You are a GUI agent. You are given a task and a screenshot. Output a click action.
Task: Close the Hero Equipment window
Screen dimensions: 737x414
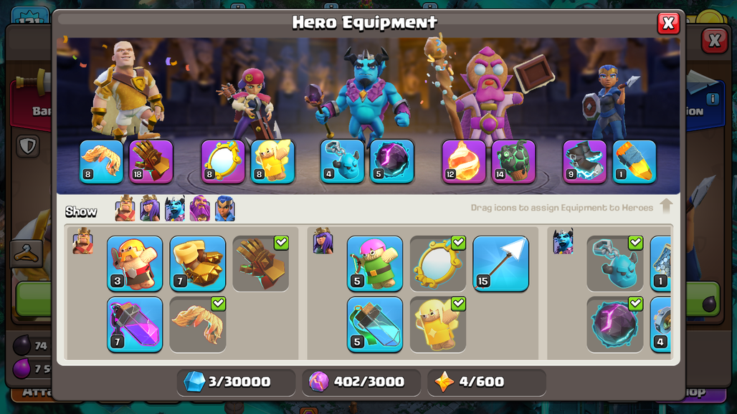point(668,22)
